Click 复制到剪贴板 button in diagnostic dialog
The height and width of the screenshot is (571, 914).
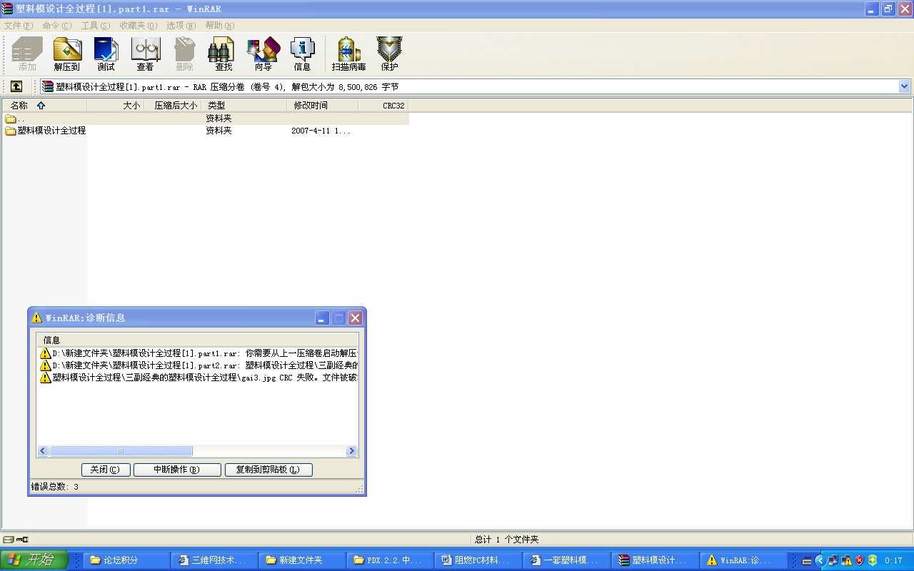click(x=268, y=470)
